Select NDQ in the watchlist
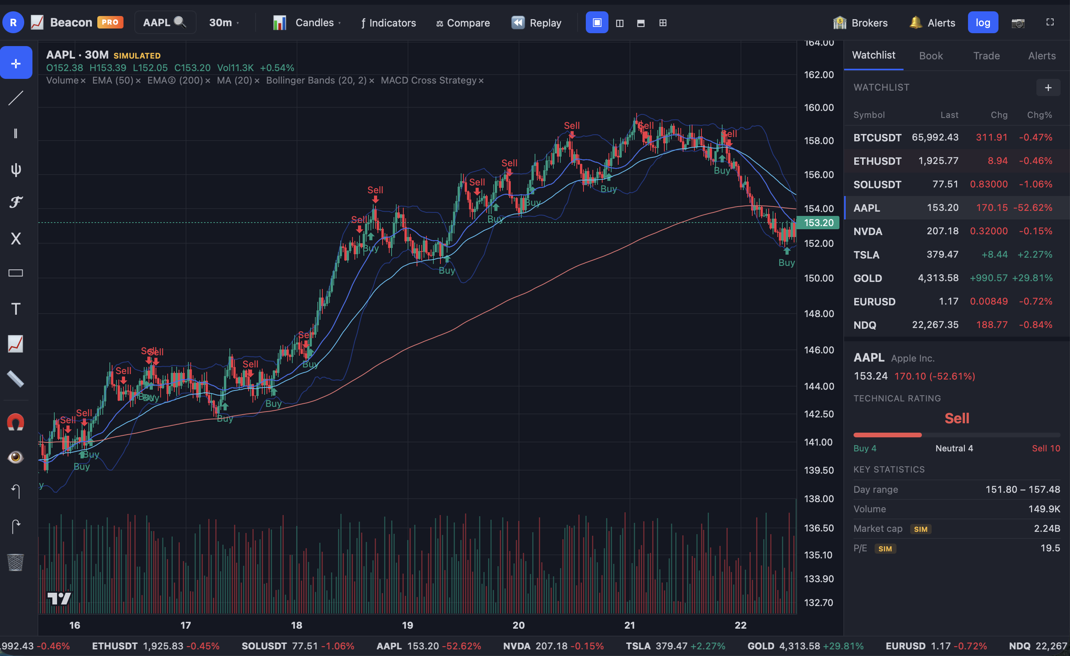This screenshot has height=656, width=1070. pos(957,325)
